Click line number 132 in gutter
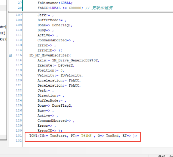 pyautogui.click(x=19, y=141)
